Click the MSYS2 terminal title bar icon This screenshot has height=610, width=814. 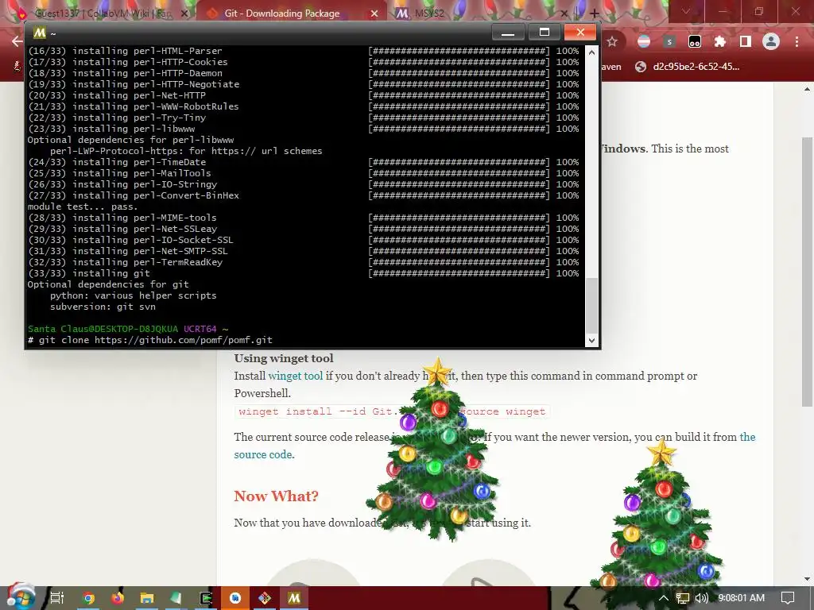point(40,33)
